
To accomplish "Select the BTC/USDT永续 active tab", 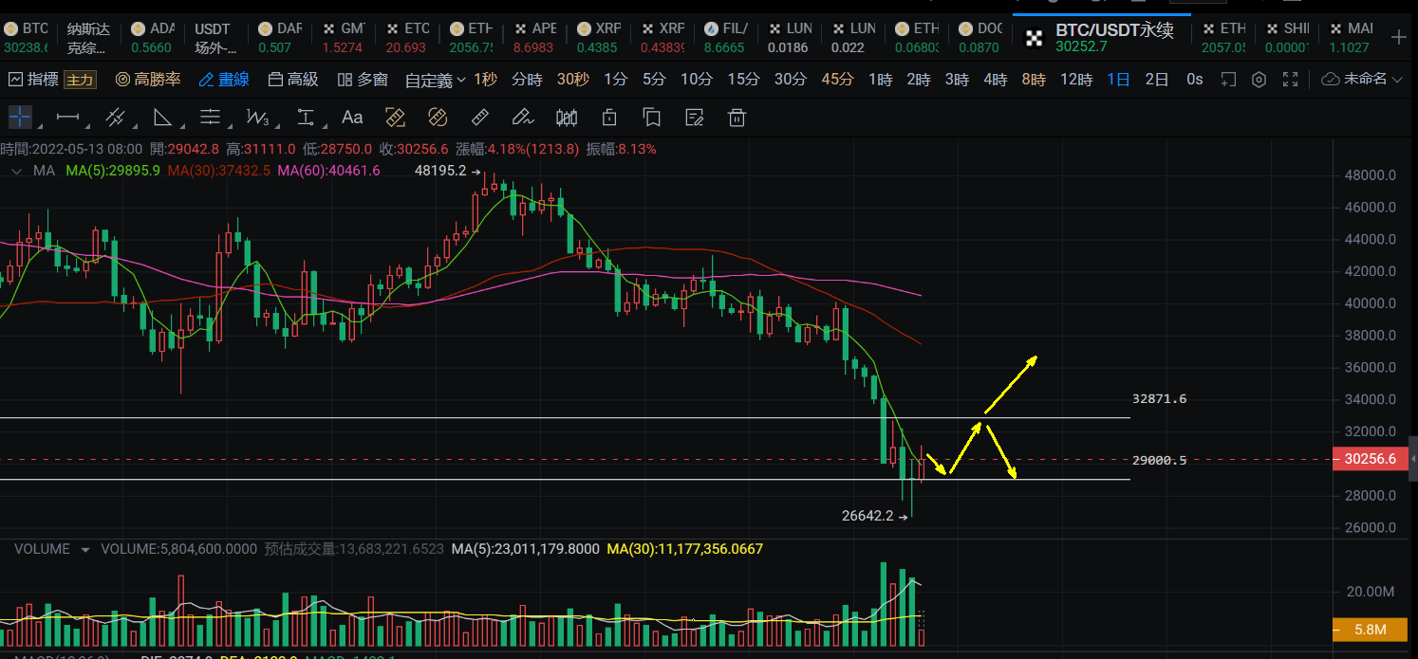I will [x=1101, y=38].
